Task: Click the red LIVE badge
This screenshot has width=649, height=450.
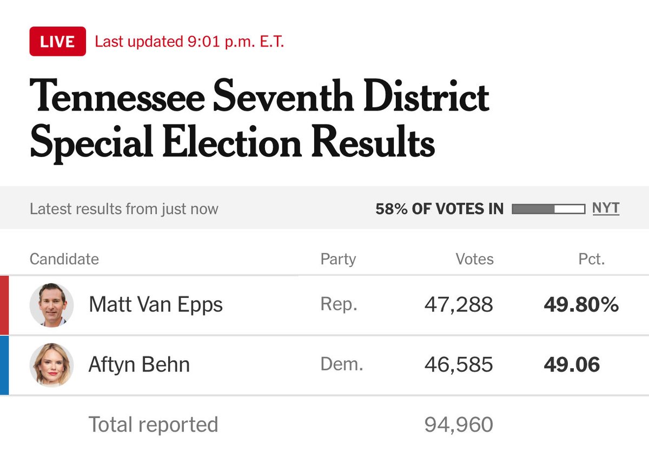Action: click(57, 41)
